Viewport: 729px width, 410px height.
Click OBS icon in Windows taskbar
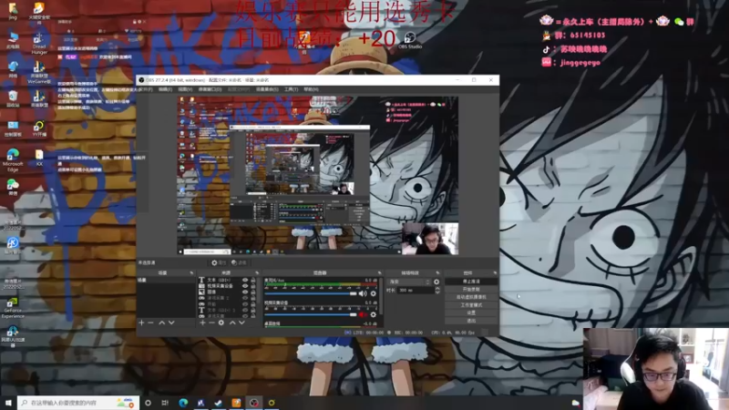click(x=254, y=403)
